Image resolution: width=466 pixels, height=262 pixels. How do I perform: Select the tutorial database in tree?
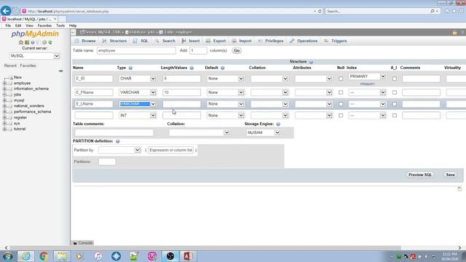click(x=20, y=129)
